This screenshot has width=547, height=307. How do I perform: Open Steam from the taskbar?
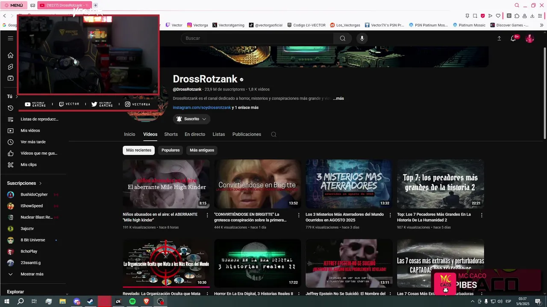click(91, 301)
